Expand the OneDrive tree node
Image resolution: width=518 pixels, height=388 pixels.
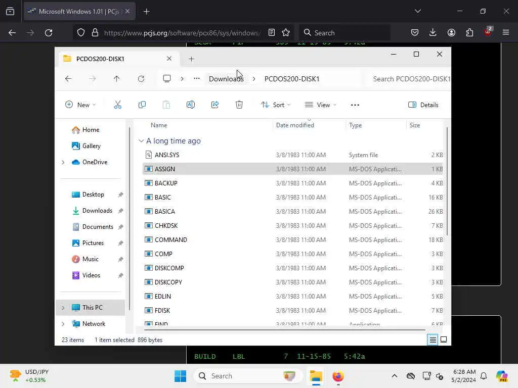click(63, 162)
